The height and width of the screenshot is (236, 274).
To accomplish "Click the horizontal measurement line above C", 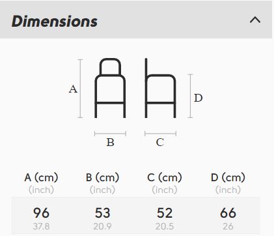I will click(160, 134).
